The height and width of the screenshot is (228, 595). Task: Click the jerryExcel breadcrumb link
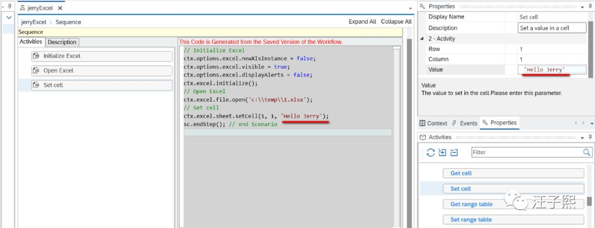34,22
